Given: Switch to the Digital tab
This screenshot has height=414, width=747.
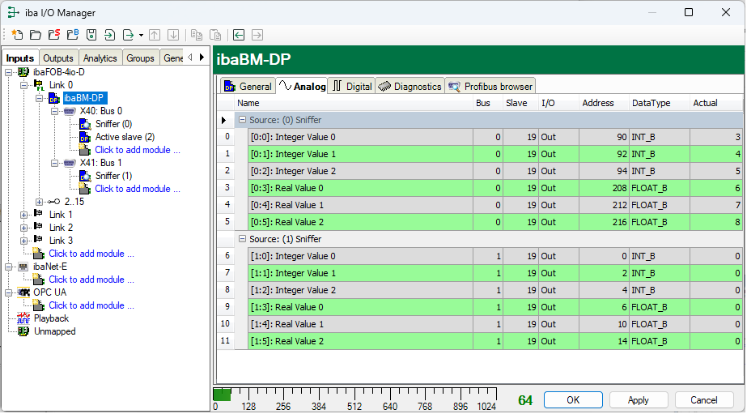Looking at the screenshot, I should (x=351, y=86).
